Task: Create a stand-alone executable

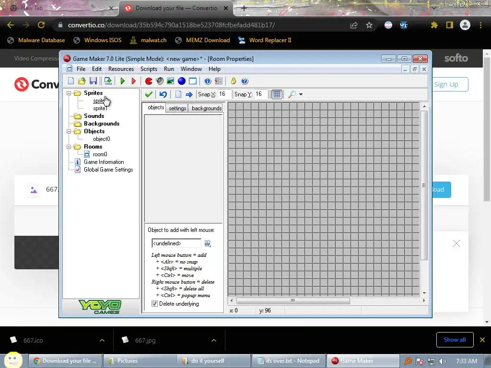Action: pyautogui.click(x=108, y=81)
